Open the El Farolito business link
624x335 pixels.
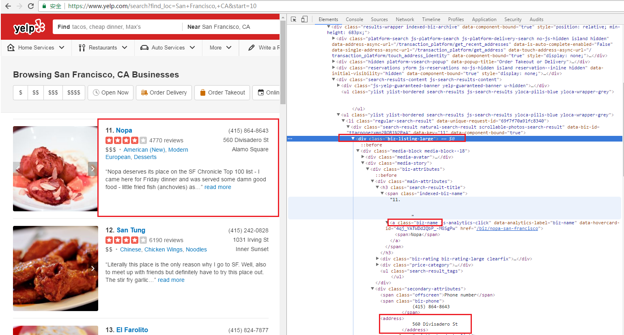[132, 330]
